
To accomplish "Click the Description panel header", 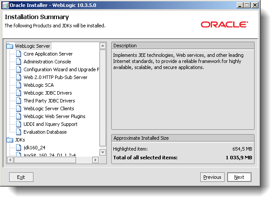I will (183, 46).
